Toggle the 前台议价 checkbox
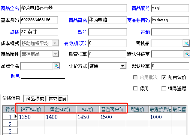 164,78
